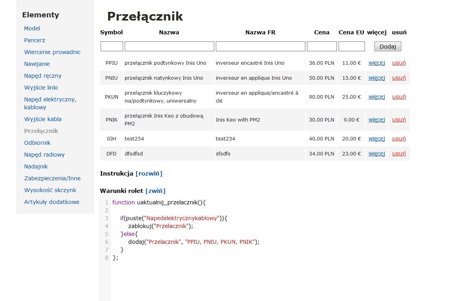Open więcej for PKUN switch
The image size is (449, 301).
coord(376,97)
